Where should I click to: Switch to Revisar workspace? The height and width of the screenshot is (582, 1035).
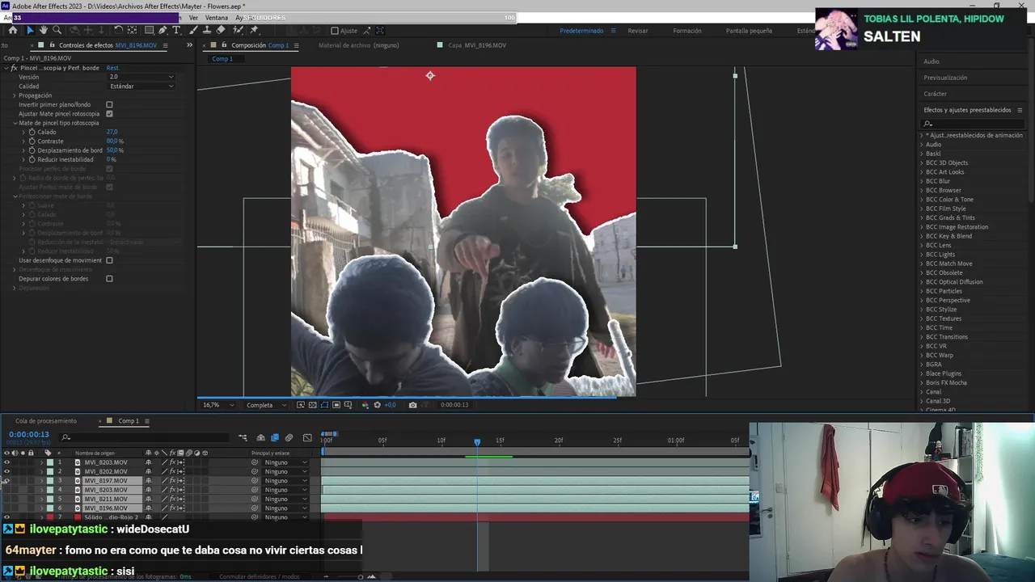coord(638,31)
